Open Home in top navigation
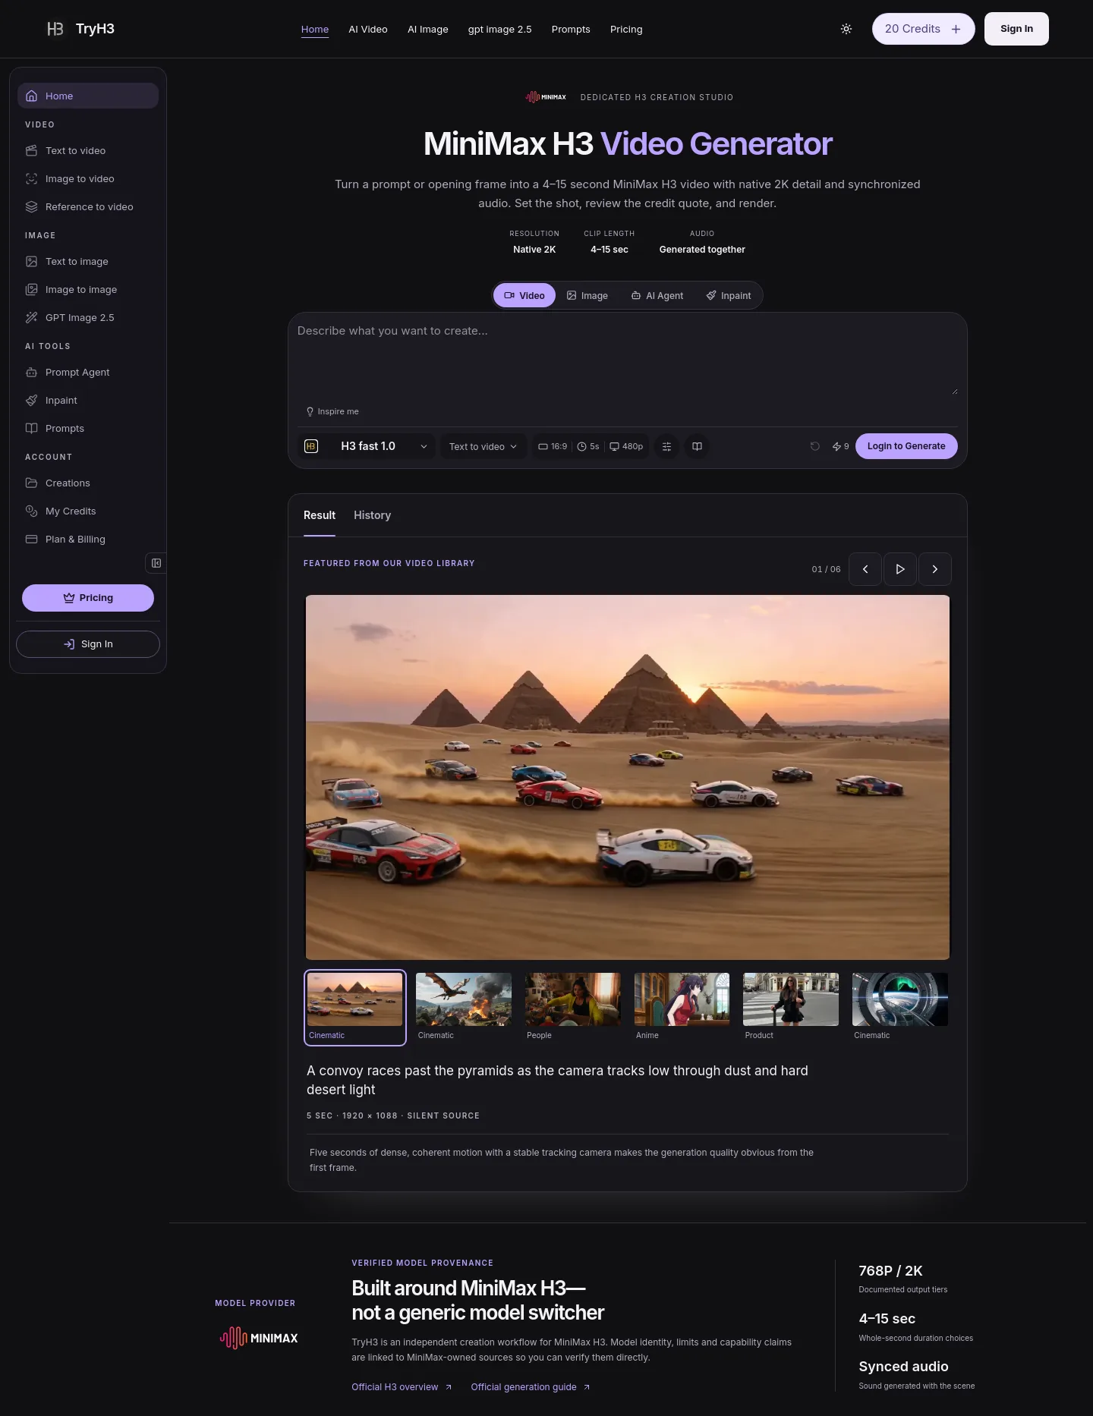1093x1416 pixels. point(315,29)
